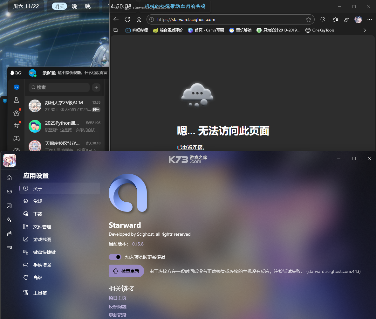Image resolution: width=376 pixels, height=319 pixels.
Task: Open the 2025Python课 group chat
Action: [65, 126]
